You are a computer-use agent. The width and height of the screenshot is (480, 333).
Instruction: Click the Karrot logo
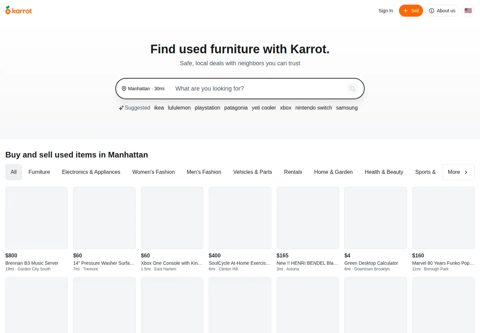pyautogui.click(x=19, y=10)
